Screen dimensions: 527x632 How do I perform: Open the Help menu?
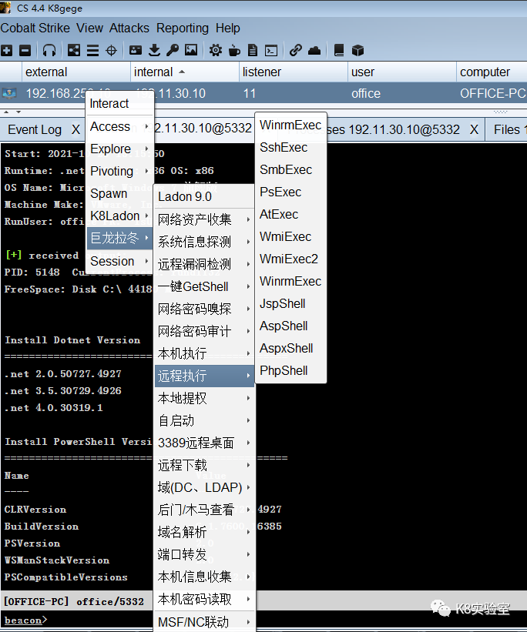pyautogui.click(x=227, y=28)
